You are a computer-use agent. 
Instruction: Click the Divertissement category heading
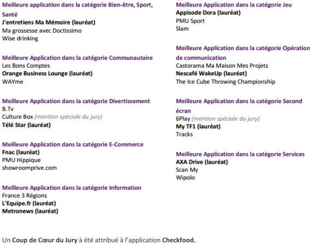coord(76,101)
